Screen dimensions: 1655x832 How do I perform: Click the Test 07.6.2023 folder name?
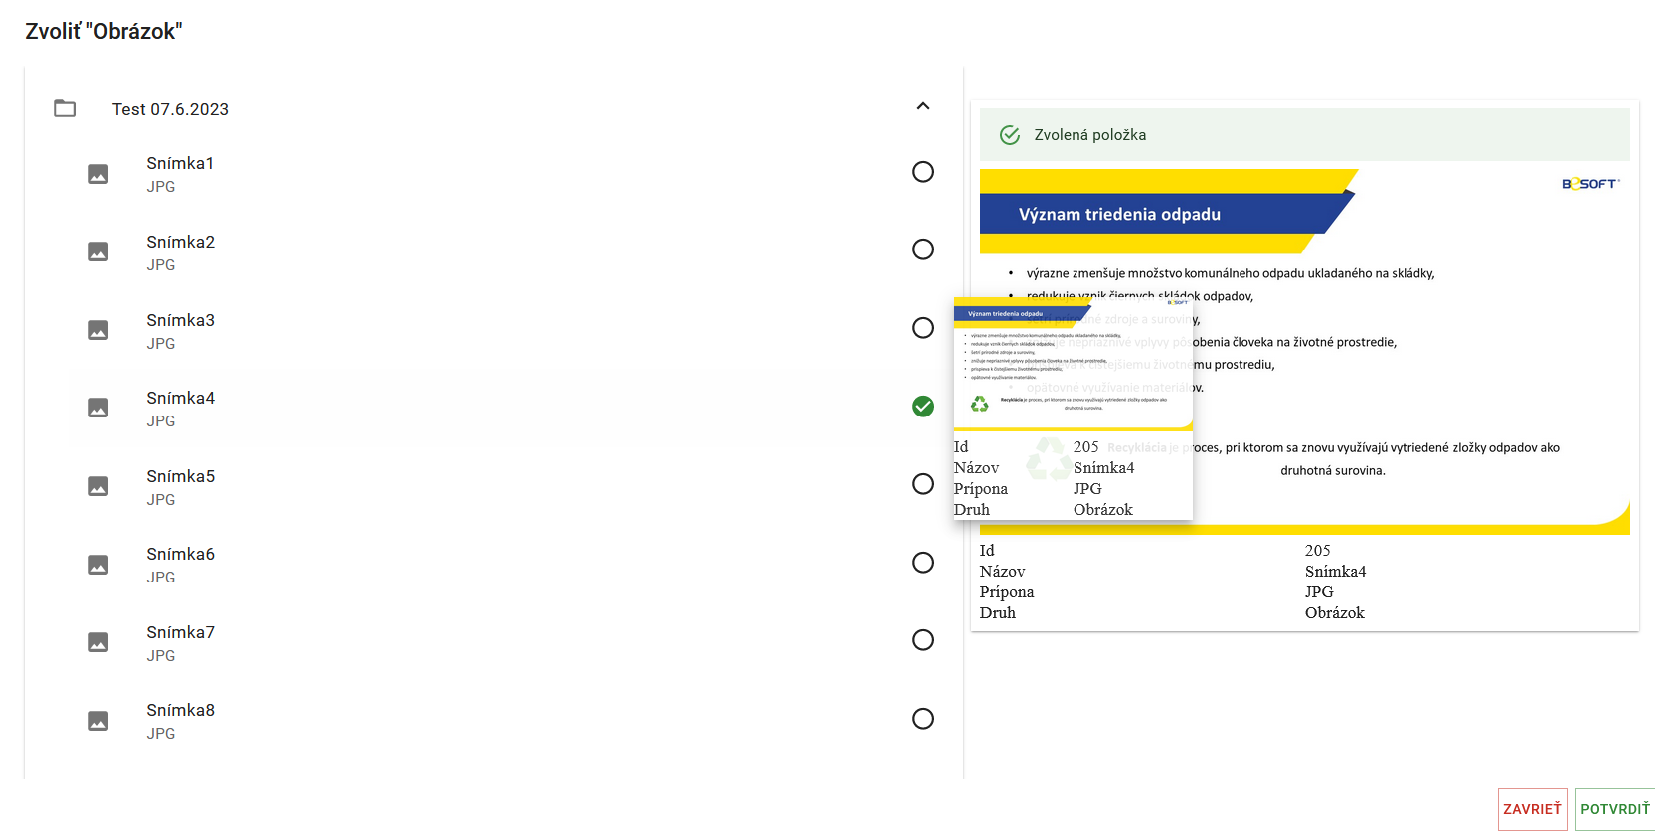[170, 109]
